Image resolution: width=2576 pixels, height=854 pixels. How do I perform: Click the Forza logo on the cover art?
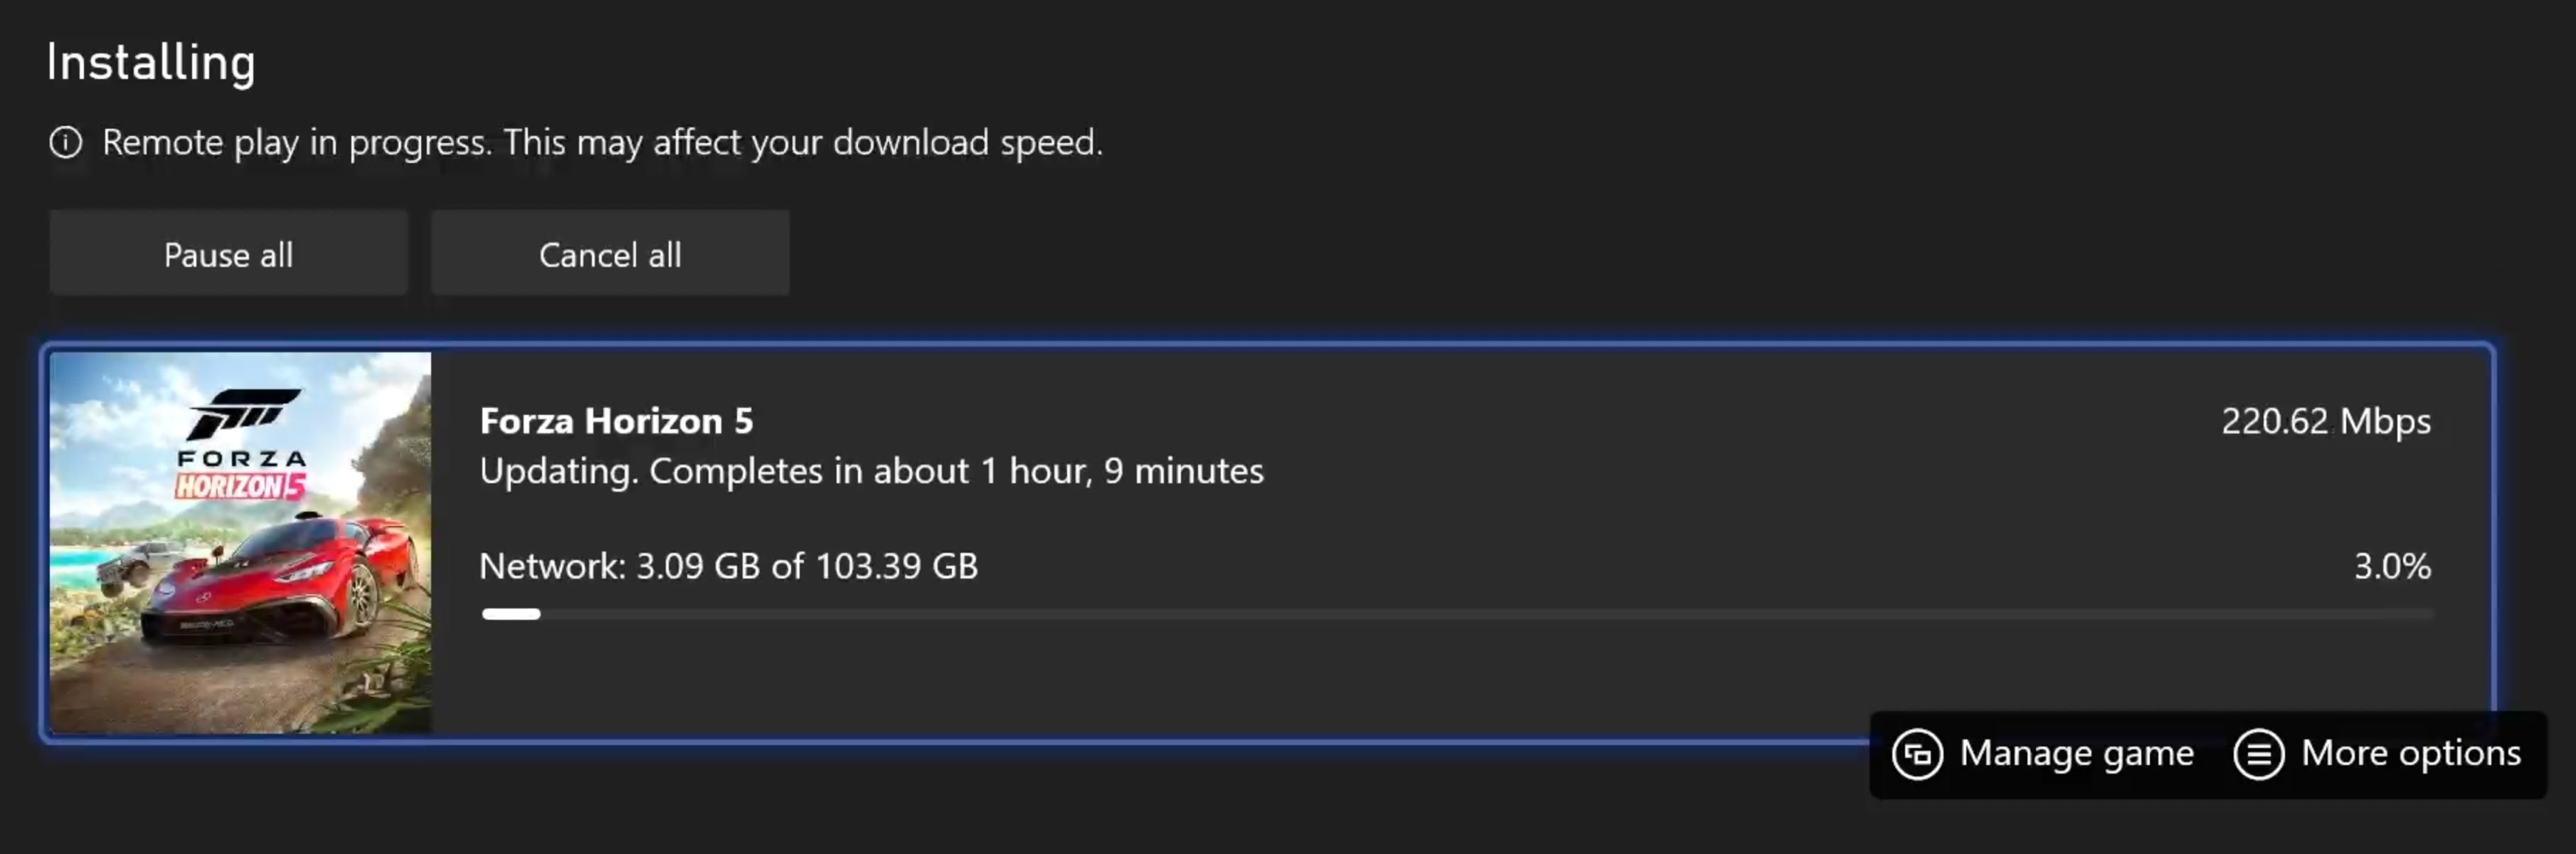point(243,412)
